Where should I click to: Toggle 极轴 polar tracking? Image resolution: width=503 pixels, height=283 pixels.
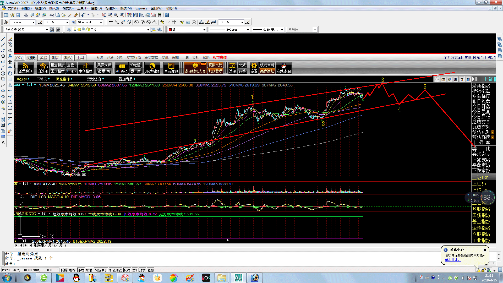tap(89, 270)
